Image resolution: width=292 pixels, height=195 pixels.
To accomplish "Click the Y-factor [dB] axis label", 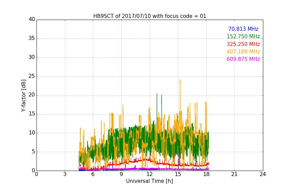I will click(23, 95).
